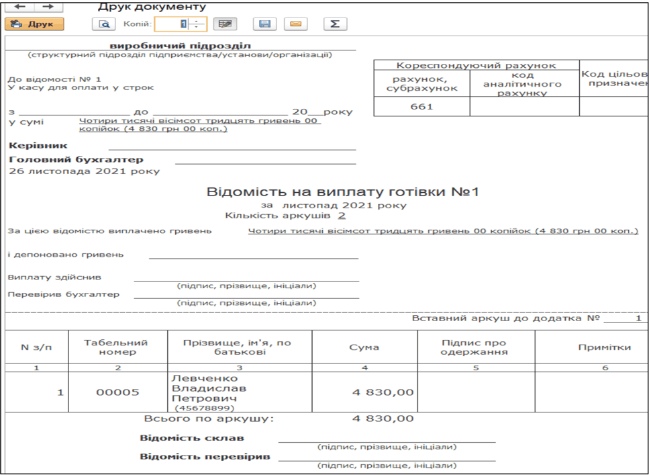Click the tax code "(45678899)"

[205, 408]
